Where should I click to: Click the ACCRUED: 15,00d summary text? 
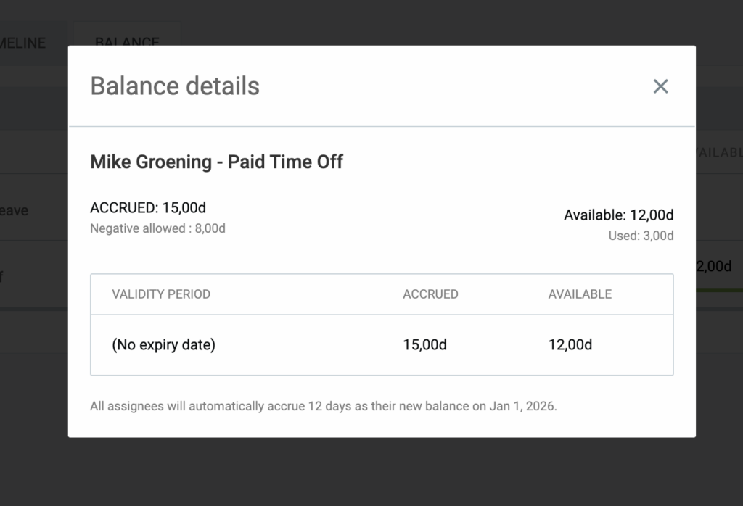(x=148, y=208)
